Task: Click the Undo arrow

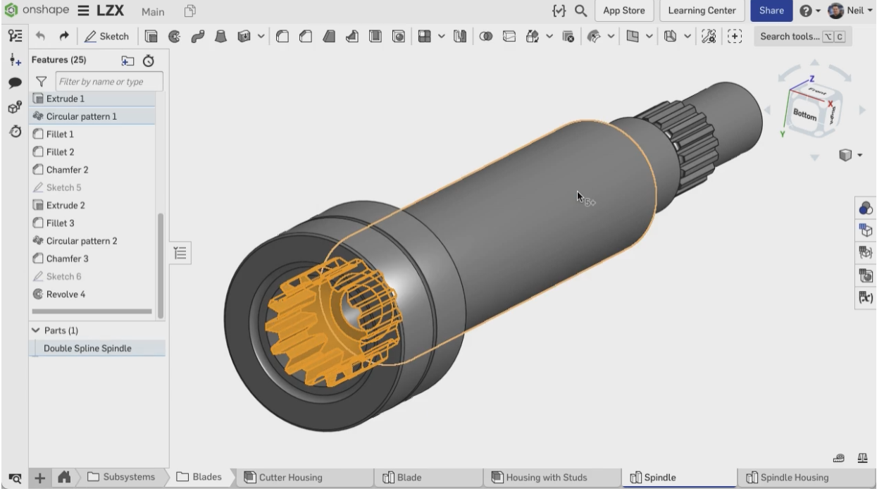Action: point(40,36)
